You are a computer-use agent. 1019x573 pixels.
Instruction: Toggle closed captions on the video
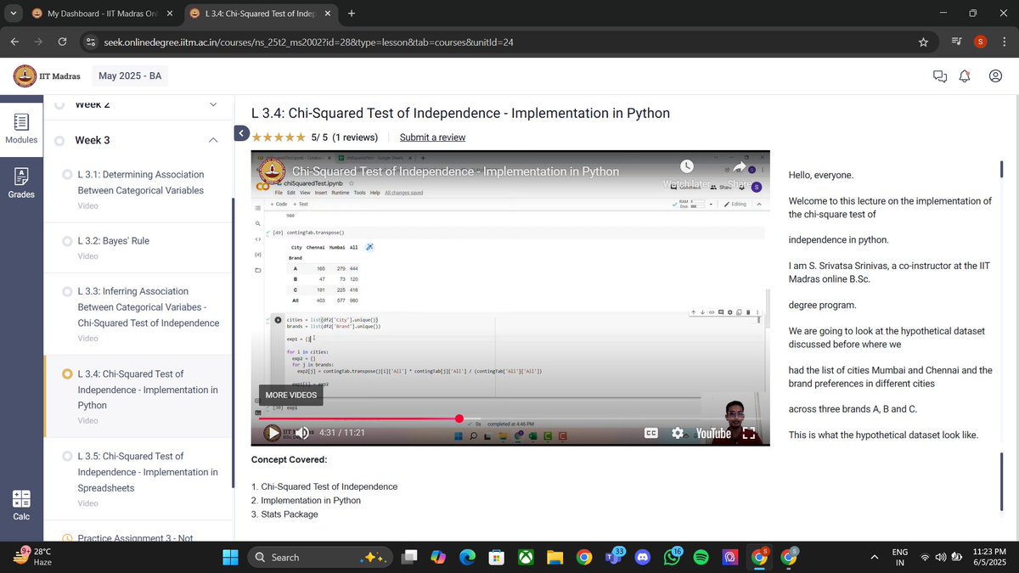(x=650, y=433)
